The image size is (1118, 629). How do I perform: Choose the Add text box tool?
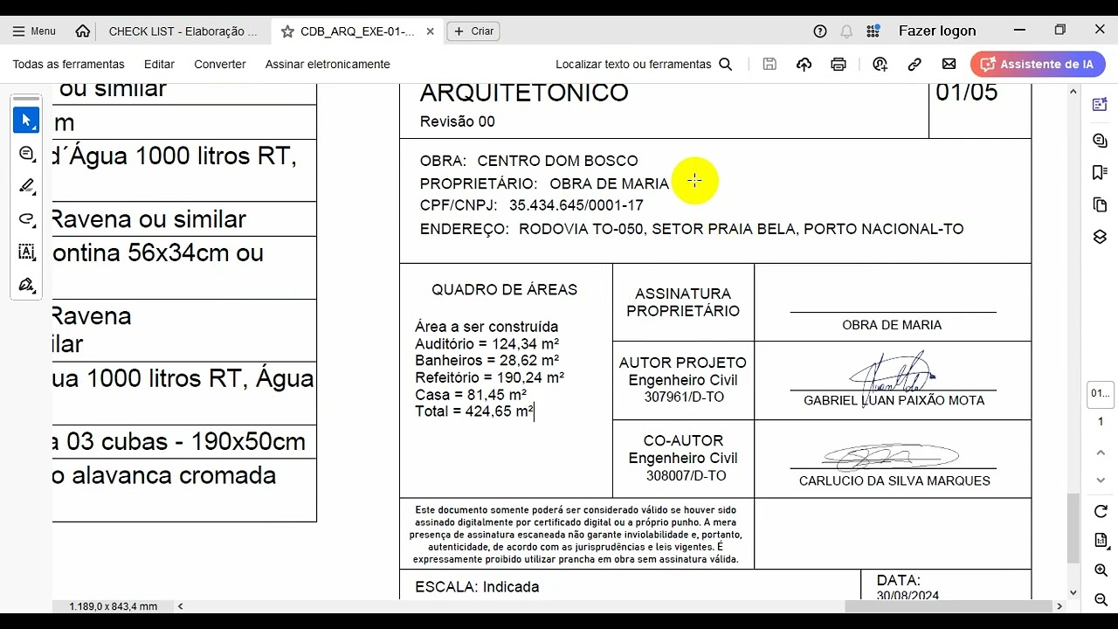click(26, 252)
